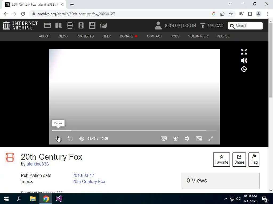Click the SIGN UP link
The width and height of the screenshot is (273, 204).
pyautogui.click(x=172, y=25)
